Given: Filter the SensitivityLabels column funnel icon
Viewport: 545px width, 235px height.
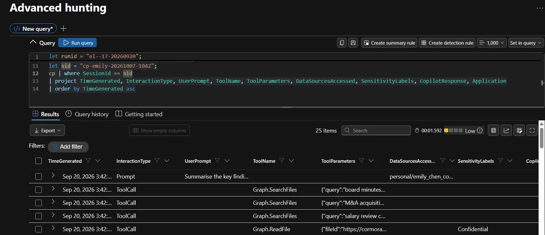Looking at the screenshot, I should pyautogui.click(x=500, y=161).
